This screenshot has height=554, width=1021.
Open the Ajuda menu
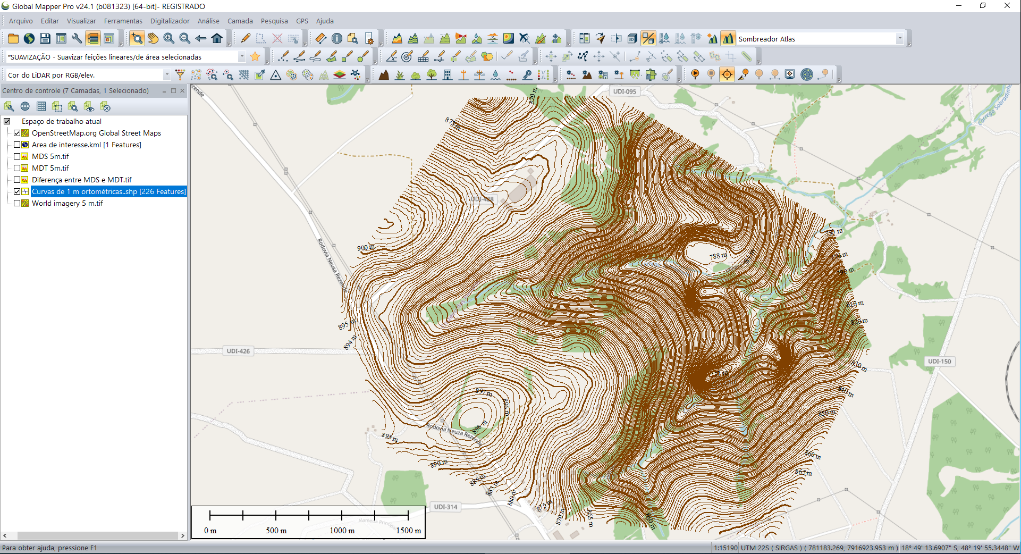325,21
